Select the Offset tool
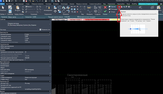 pyautogui.click(x=59, y=7)
